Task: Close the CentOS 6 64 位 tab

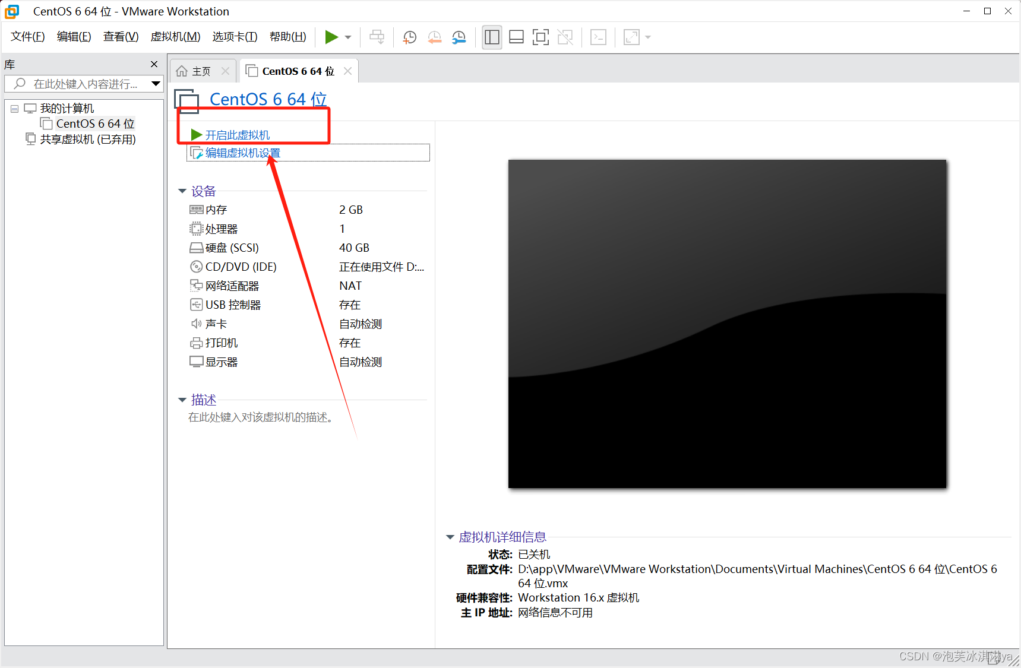Action: (x=348, y=71)
